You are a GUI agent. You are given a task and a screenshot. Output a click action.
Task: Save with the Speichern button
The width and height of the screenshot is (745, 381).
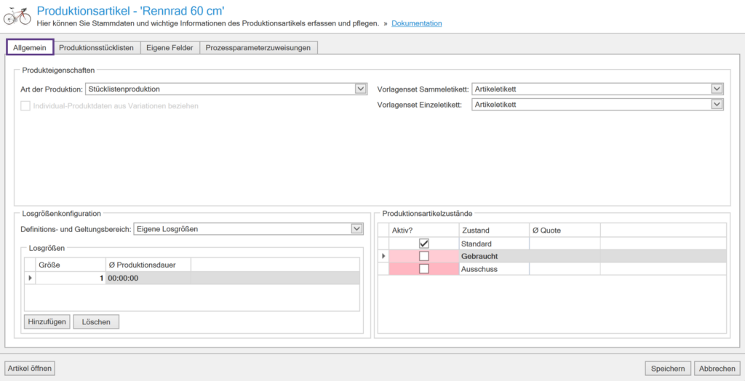click(x=668, y=369)
